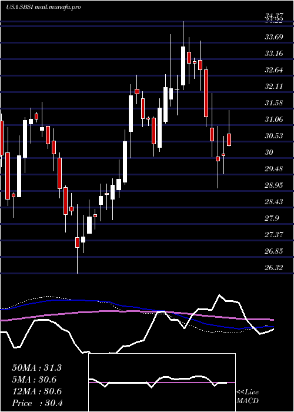Viewport: 294px width, 412px height.
Task: Click the 31.06 price axis label
Action: pos(274,119)
